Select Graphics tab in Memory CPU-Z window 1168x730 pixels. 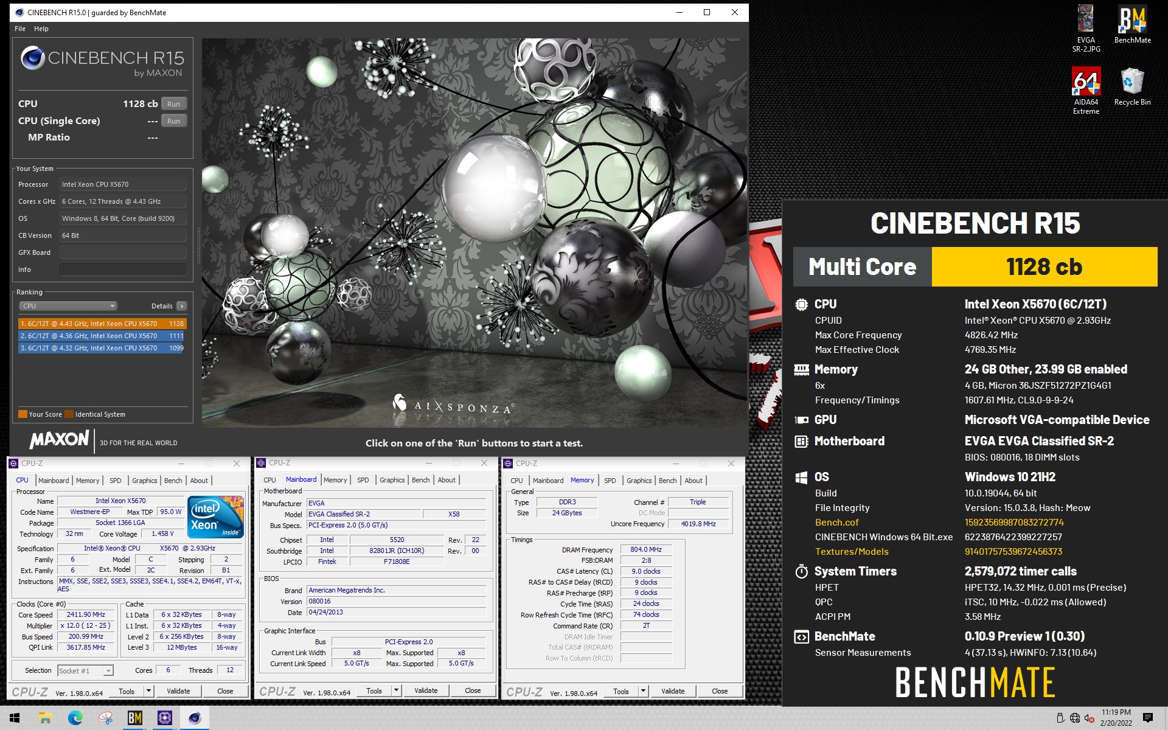pos(639,481)
